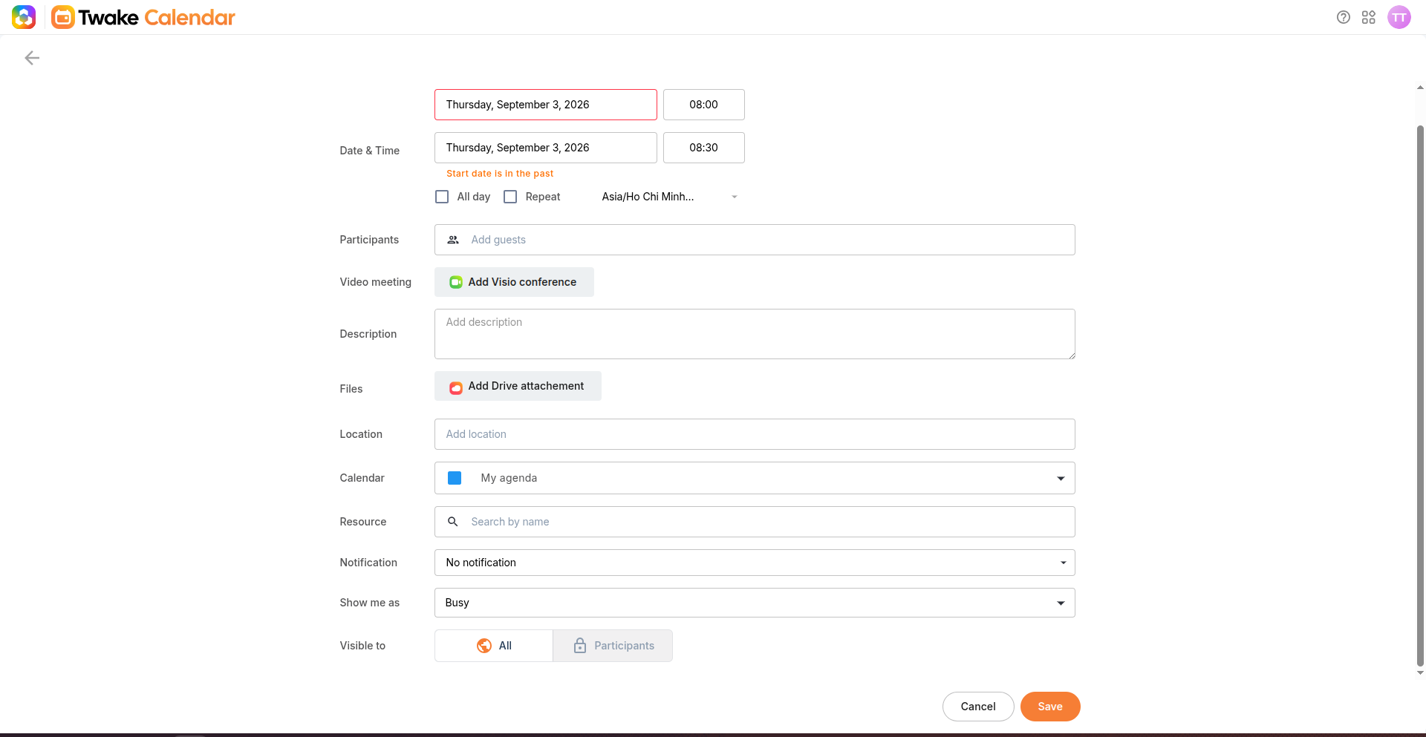Click the guests icon in Participants field

(453, 240)
